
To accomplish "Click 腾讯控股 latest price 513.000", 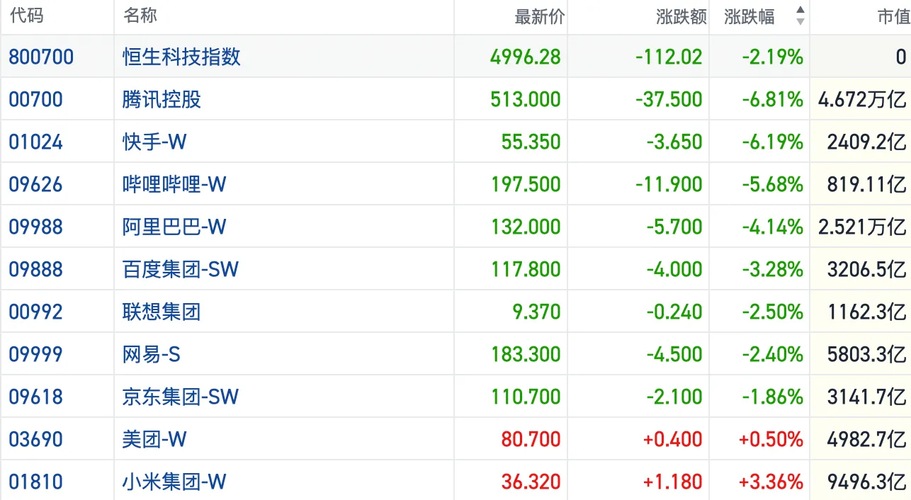I will [525, 99].
